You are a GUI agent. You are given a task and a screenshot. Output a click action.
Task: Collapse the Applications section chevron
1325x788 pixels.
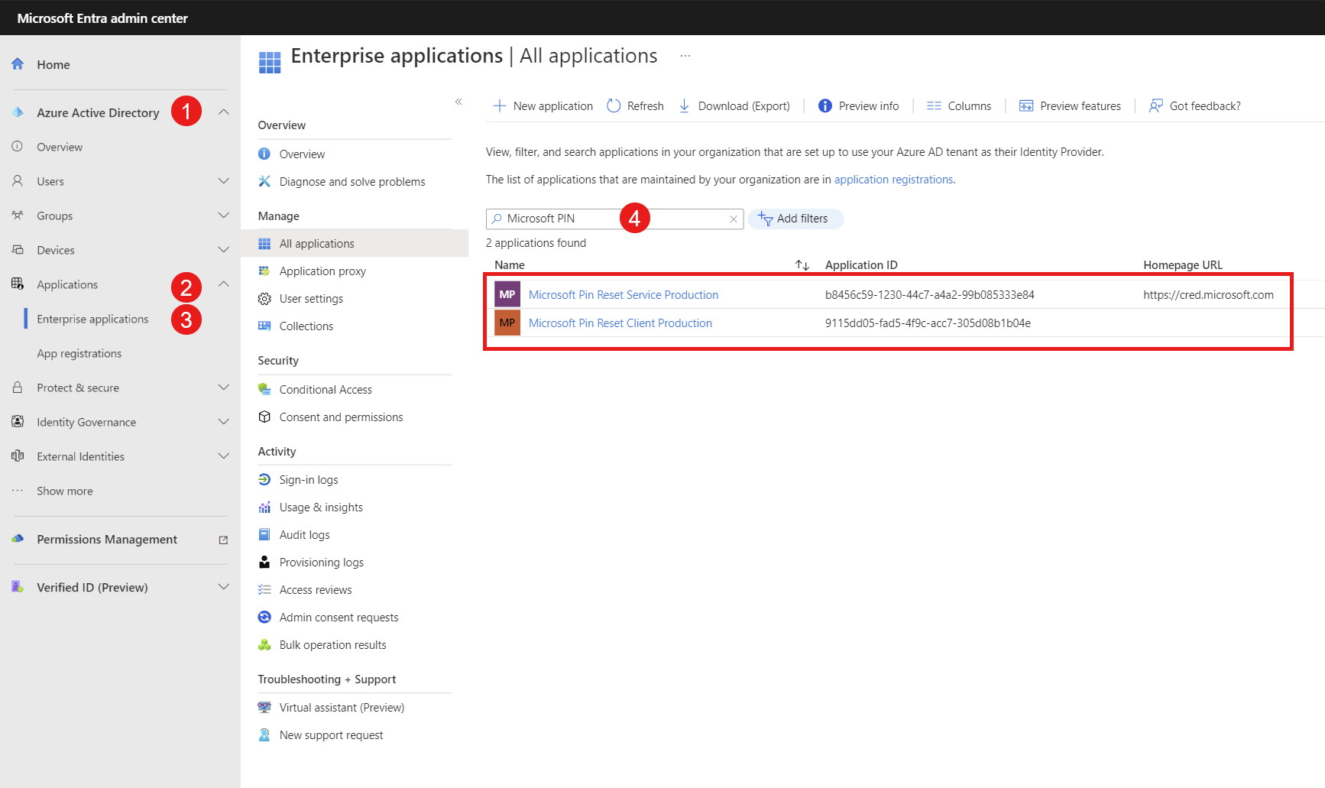(x=224, y=284)
